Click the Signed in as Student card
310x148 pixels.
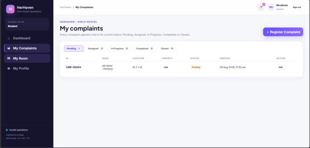pyautogui.click(x=27, y=24)
